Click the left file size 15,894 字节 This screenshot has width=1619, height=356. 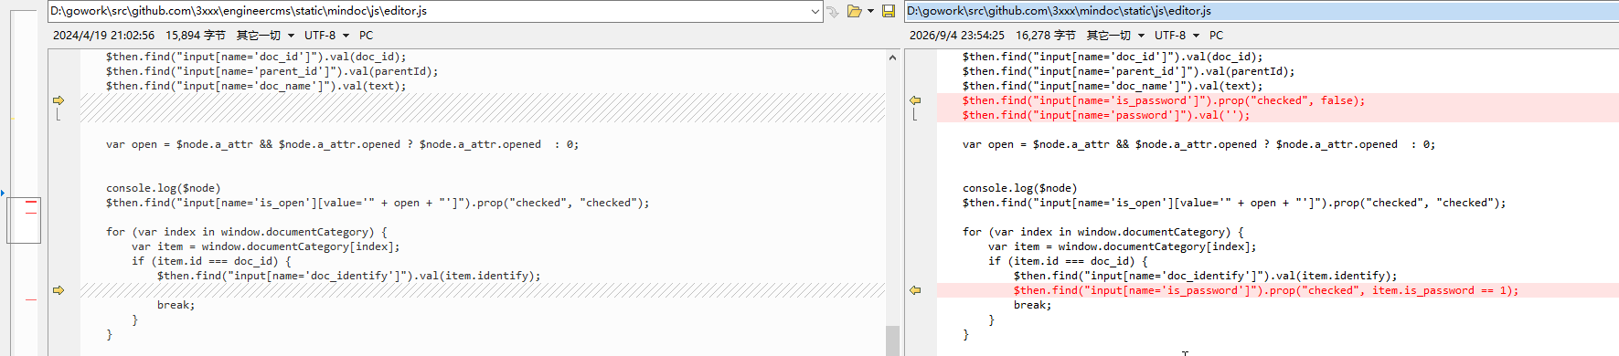coord(196,36)
